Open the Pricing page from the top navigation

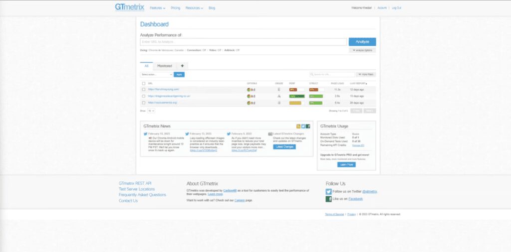175,8
